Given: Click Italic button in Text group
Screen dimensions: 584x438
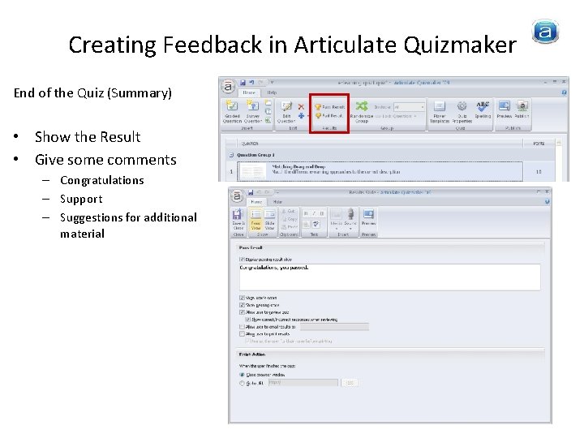Looking at the screenshot, I should point(314,213).
